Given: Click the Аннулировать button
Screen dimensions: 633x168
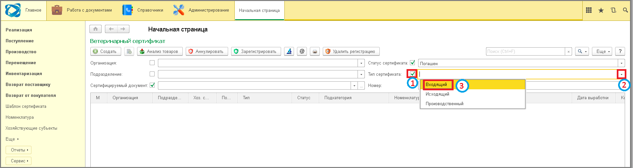Looking at the screenshot, I should [207, 51].
